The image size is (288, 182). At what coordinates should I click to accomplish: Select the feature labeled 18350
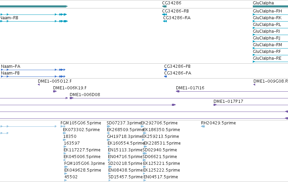point(70,136)
